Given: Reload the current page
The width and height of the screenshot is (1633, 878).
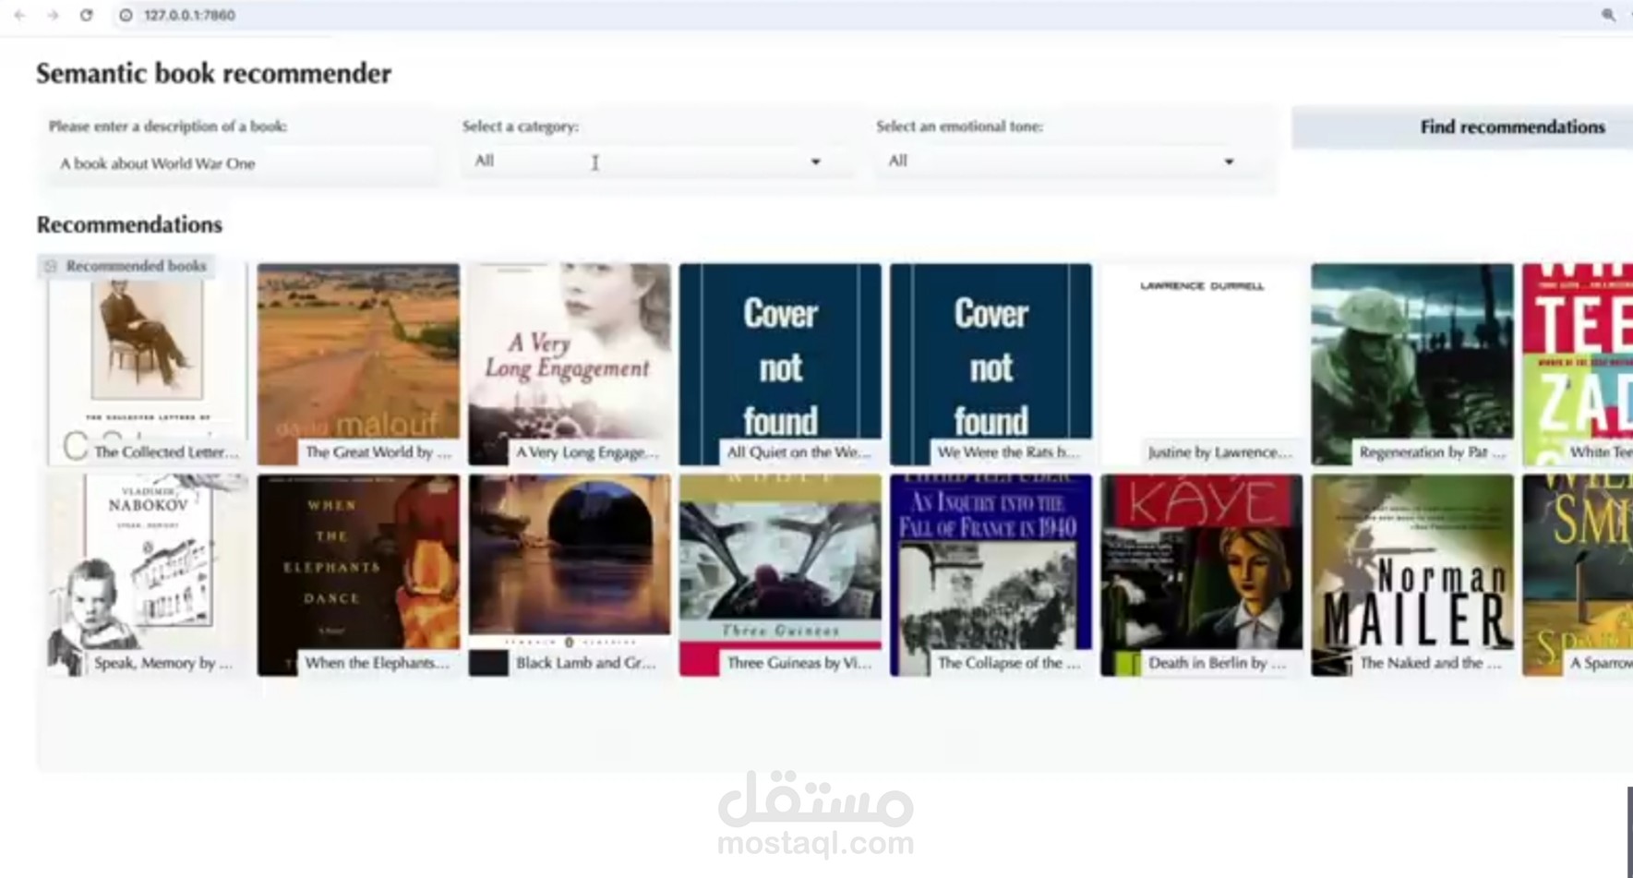Looking at the screenshot, I should [87, 15].
